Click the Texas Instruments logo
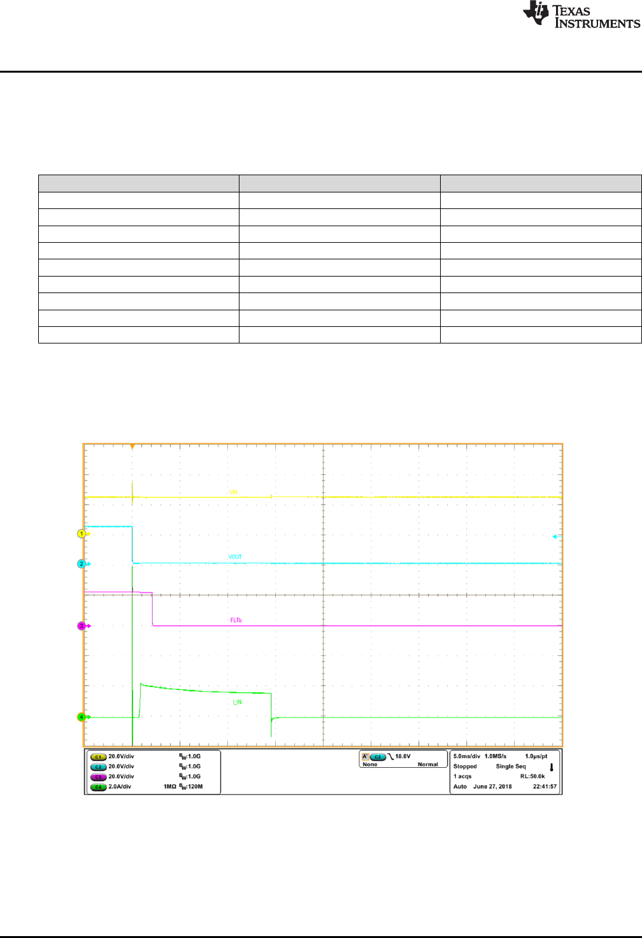642x938 pixels. point(581,15)
